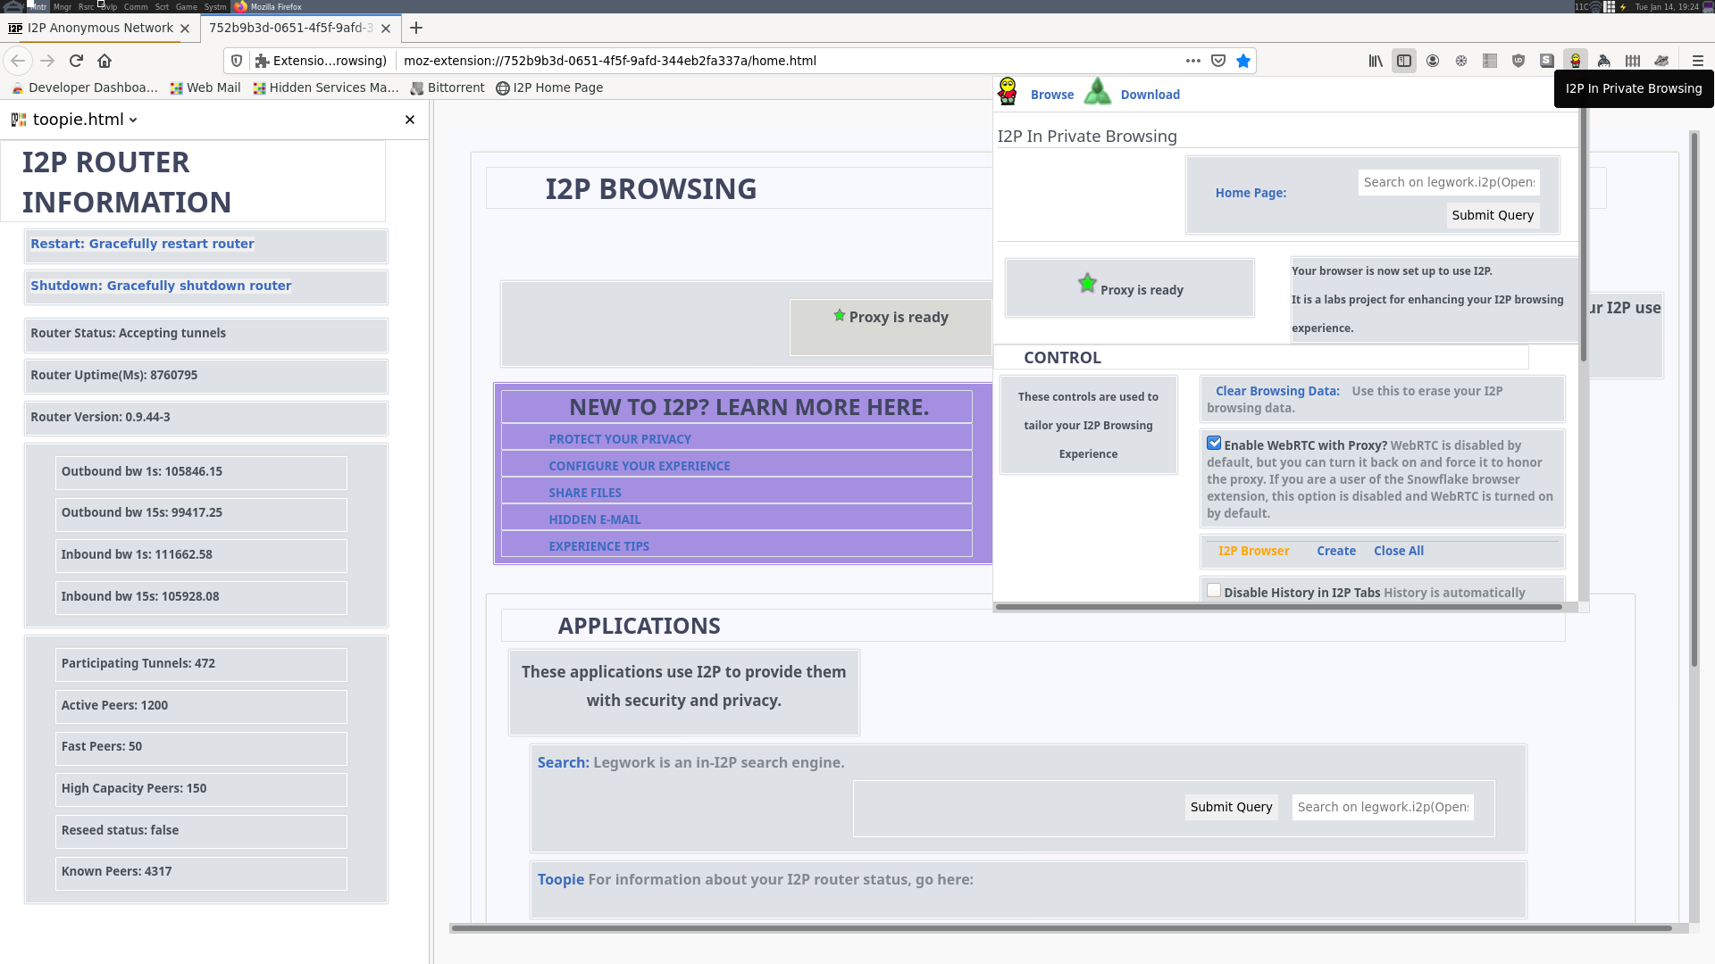Open the page actions meatball menu
This screenshot has height=964, width=1715.
(x=1192, y=61)
